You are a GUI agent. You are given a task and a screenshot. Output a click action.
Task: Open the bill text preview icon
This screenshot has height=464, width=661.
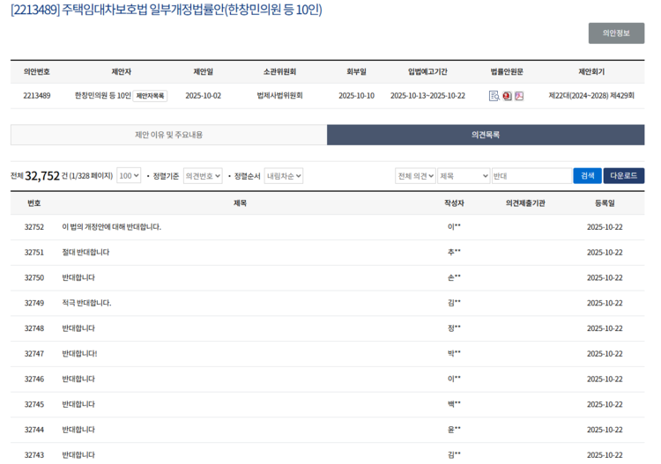[x=494, y=96]
